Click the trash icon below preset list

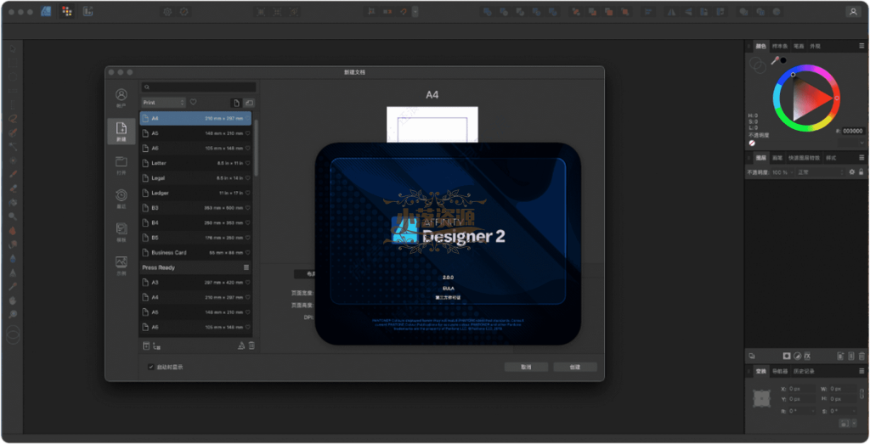pyautogui.click(x=251, y=346)
